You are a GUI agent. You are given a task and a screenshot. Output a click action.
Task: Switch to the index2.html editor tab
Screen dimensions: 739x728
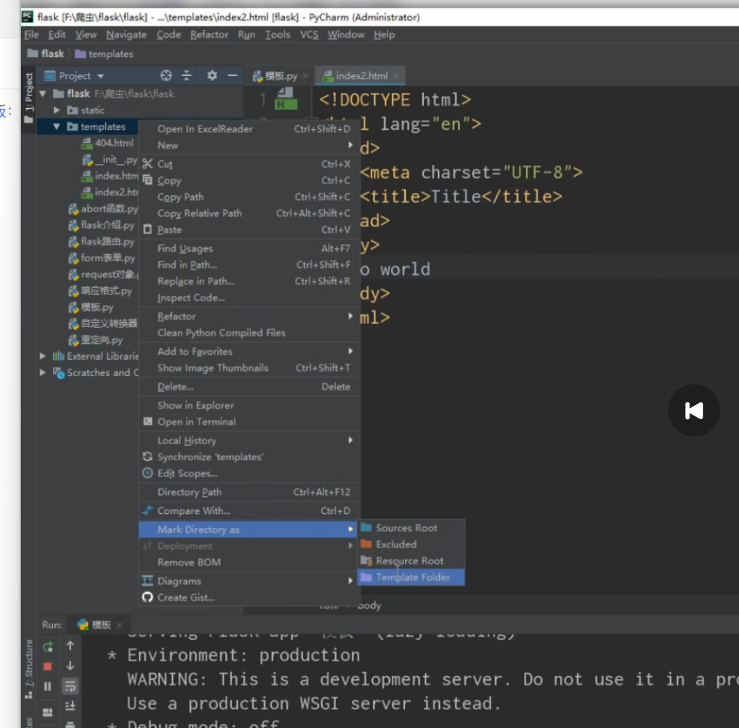(x=361, y=75)
